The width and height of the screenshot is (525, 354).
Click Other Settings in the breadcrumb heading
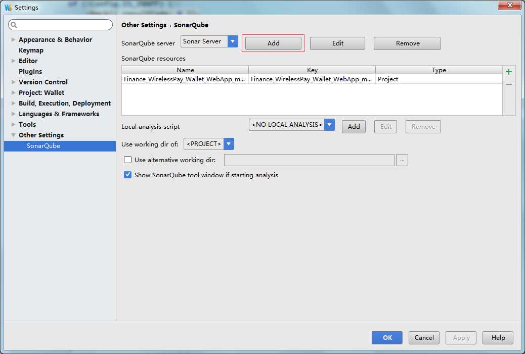click(x=144, y=25)
